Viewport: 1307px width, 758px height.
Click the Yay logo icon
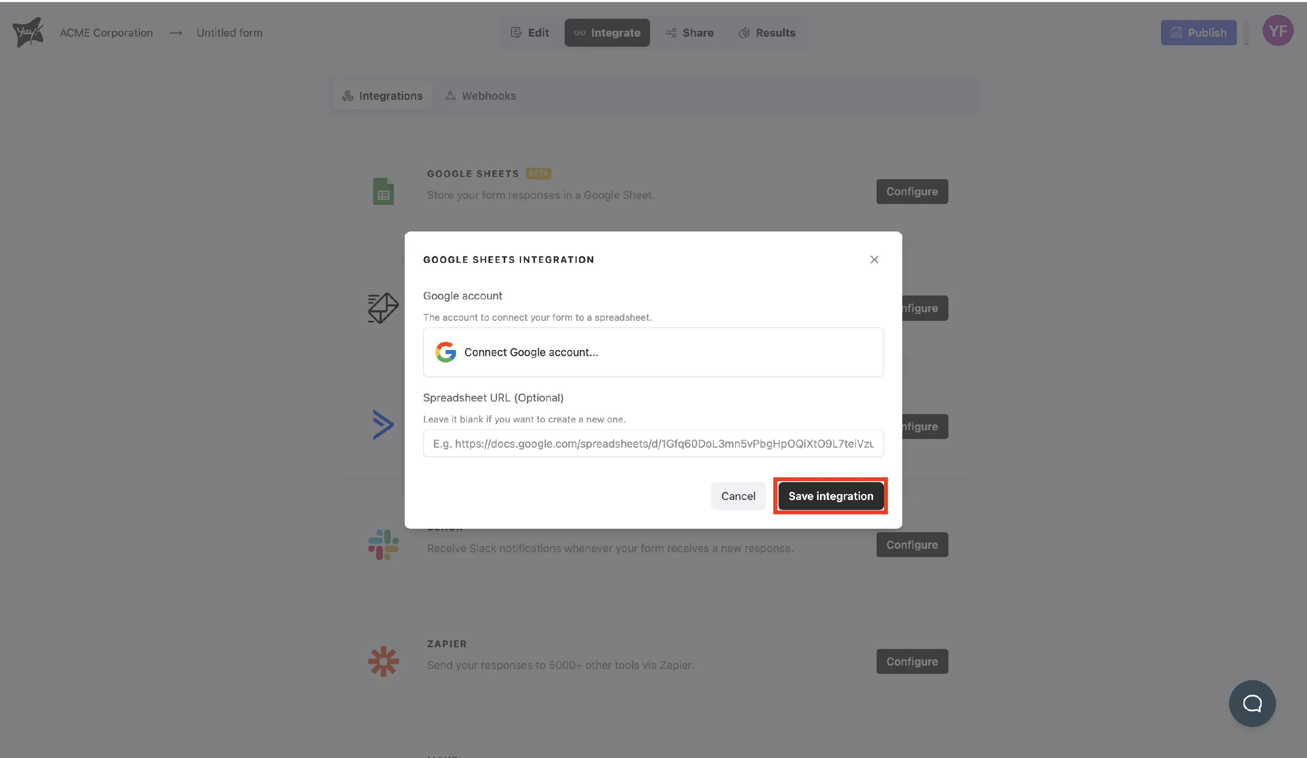point(28,32)
